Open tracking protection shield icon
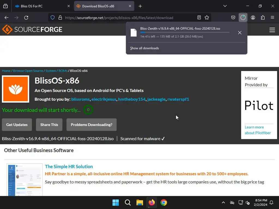279x209 pixels. pyautogui.click(x=53, y=18)
